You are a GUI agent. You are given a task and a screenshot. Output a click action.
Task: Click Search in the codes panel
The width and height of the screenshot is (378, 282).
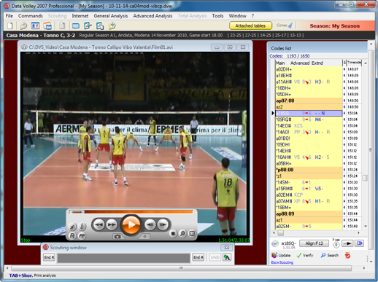[x=330, y=255]
